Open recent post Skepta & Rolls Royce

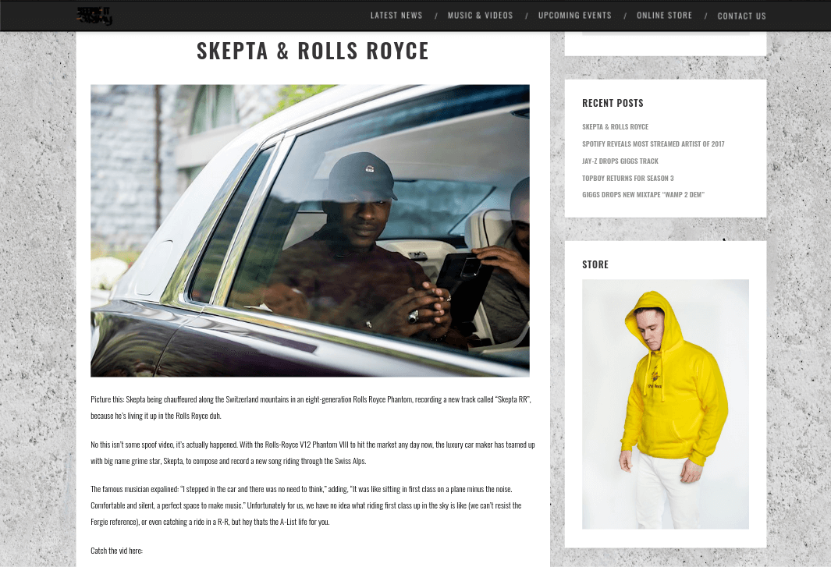(616, 126)
